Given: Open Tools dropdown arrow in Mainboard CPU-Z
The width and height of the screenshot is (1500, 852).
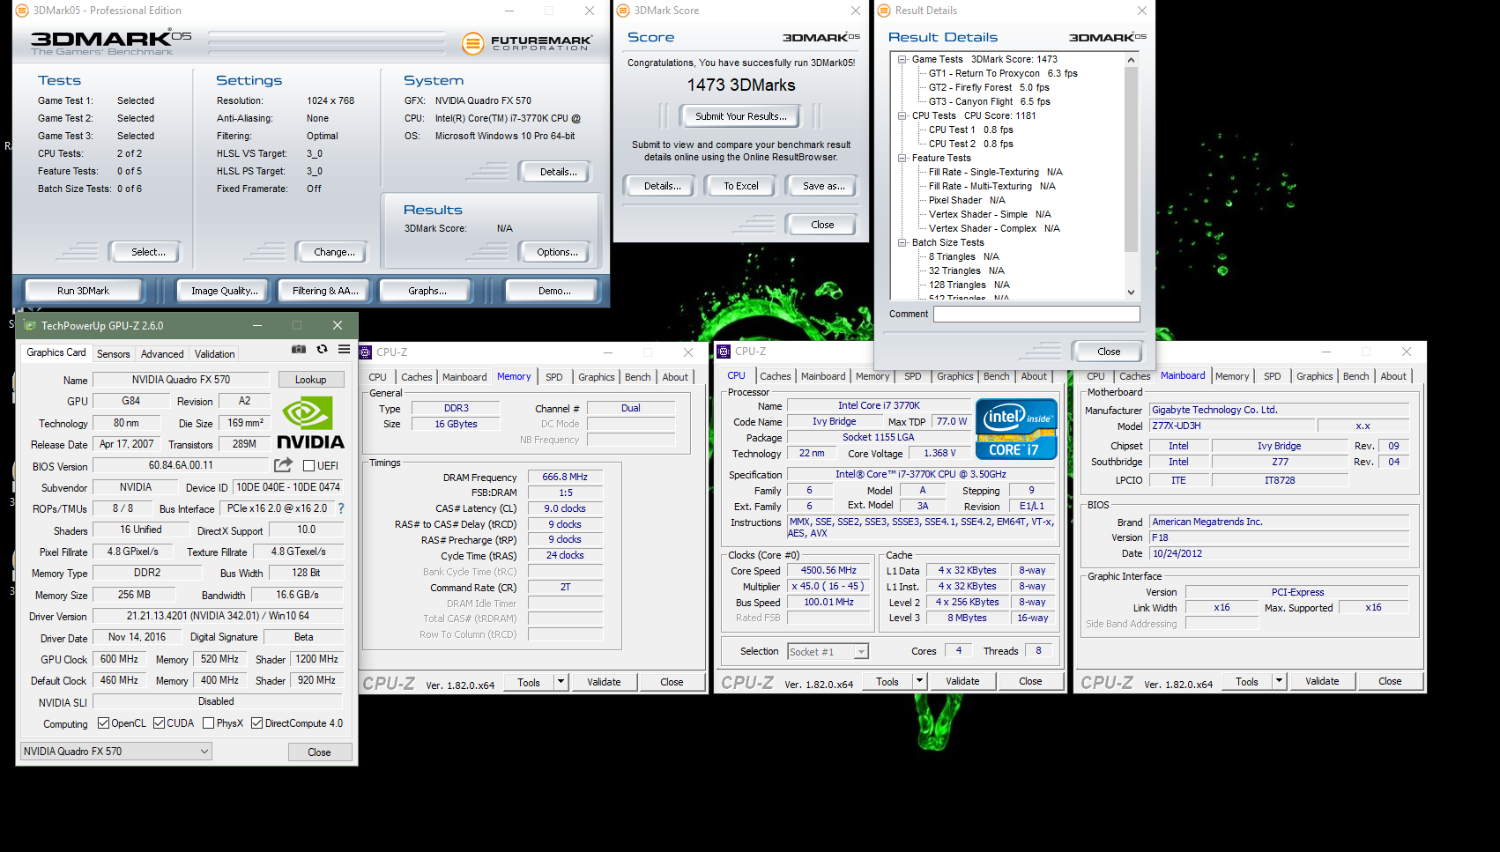Looking at the screenshot, I should 1279,681.
